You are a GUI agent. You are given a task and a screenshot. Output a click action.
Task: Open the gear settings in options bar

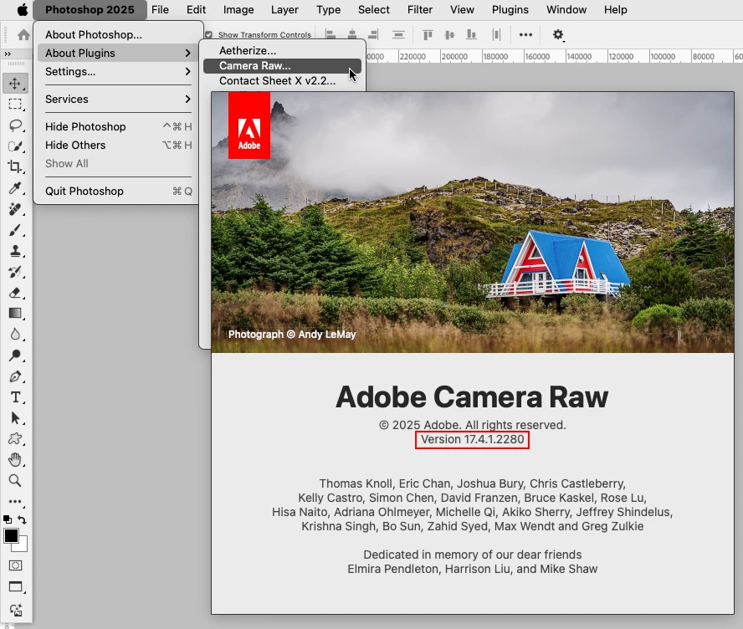(558, 34)
